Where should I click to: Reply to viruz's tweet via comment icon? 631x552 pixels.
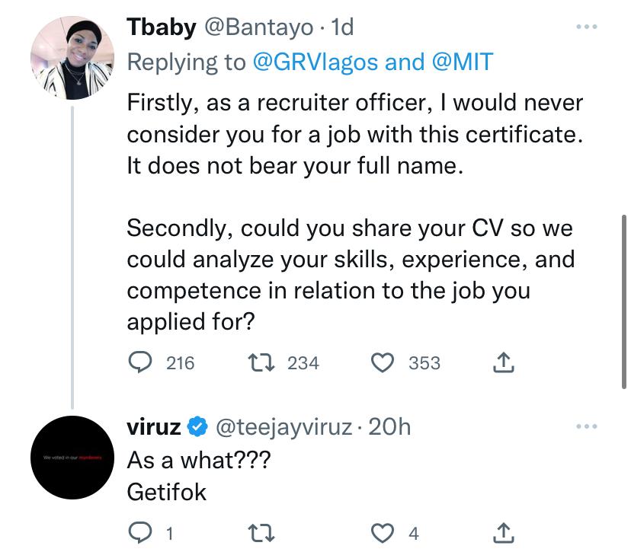140,533
